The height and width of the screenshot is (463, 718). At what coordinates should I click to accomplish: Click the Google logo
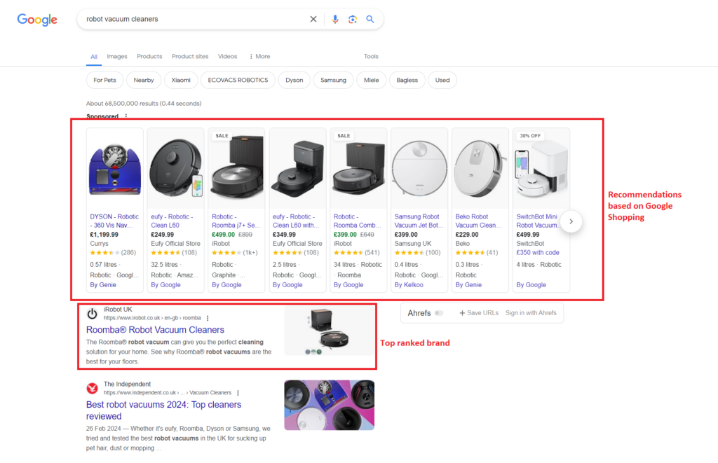[37, 20]
